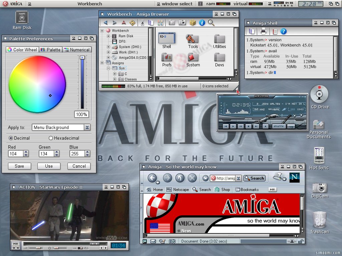Open the window select menu in top bar
Screen dimensions: 342x256
click(175, 4)
